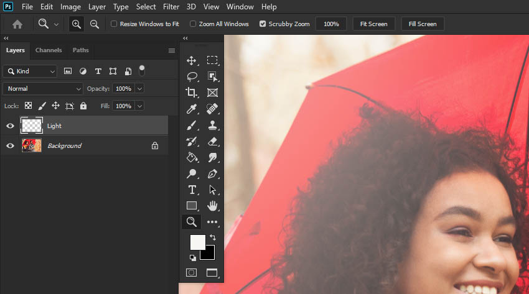Select the Hand tool
The image size is (529, 294).
tap(212, 206)
